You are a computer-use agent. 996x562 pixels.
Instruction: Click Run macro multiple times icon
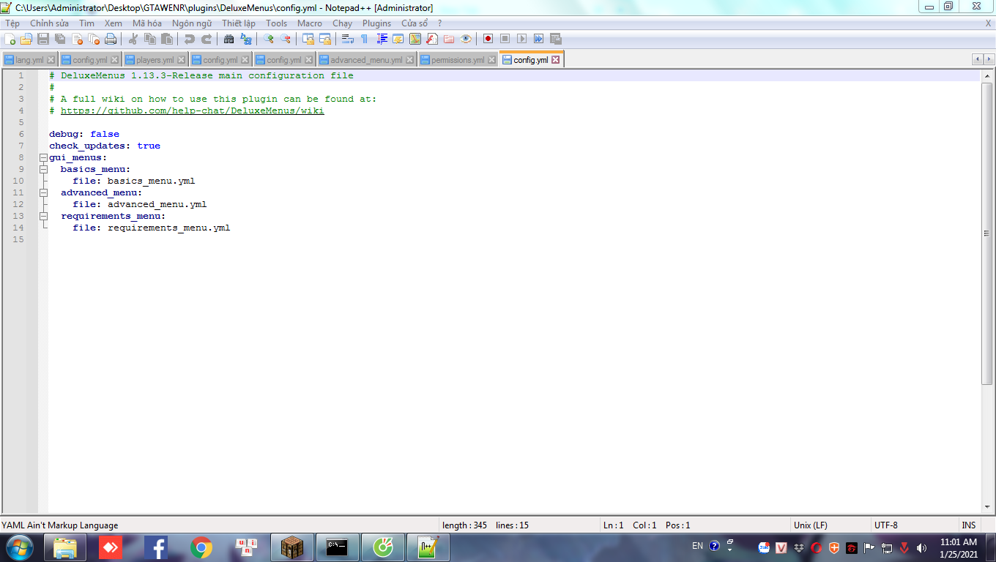click(538, 39)
